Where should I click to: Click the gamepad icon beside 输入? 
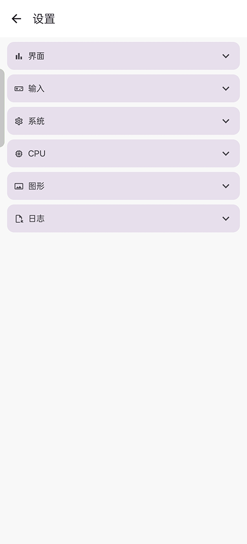pos(19,89)
